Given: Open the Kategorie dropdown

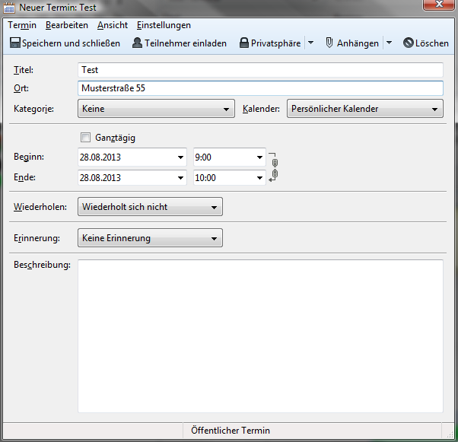Looking at the screenshot, I should click(x=155, y=109).
